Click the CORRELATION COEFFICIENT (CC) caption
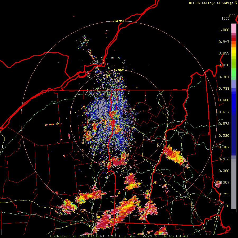 point(83,236)
